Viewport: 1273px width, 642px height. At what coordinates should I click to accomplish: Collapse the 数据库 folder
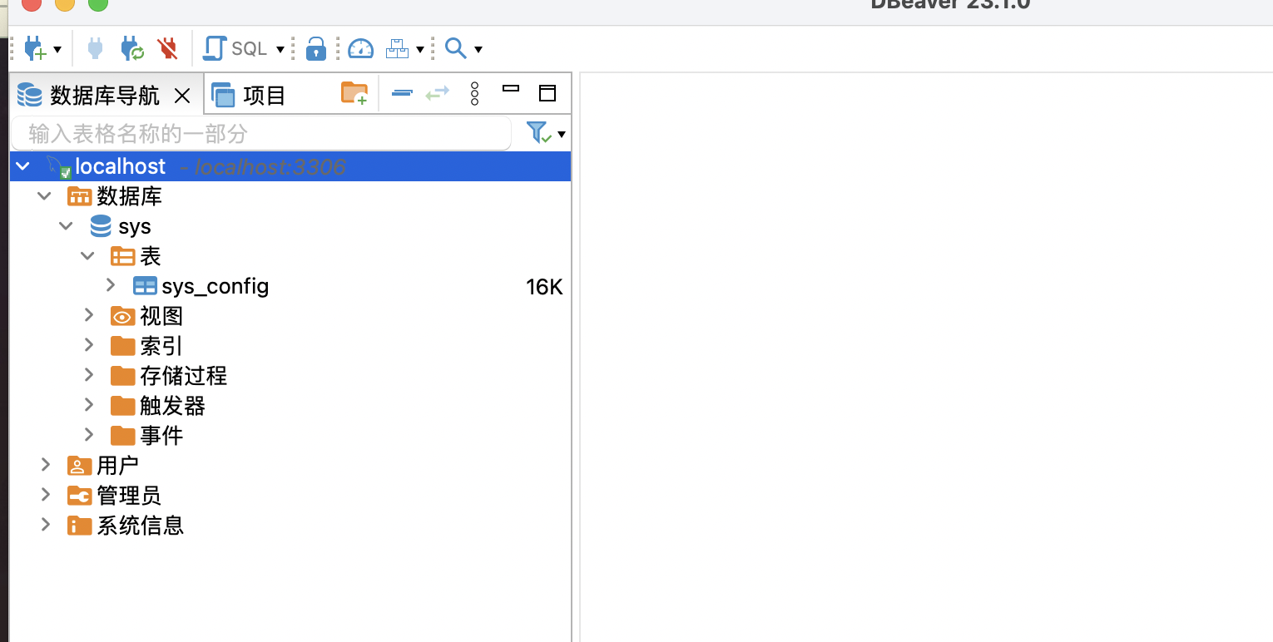(45, 196)
